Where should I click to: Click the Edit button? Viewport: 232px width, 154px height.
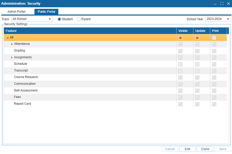(x=187, y=149)
